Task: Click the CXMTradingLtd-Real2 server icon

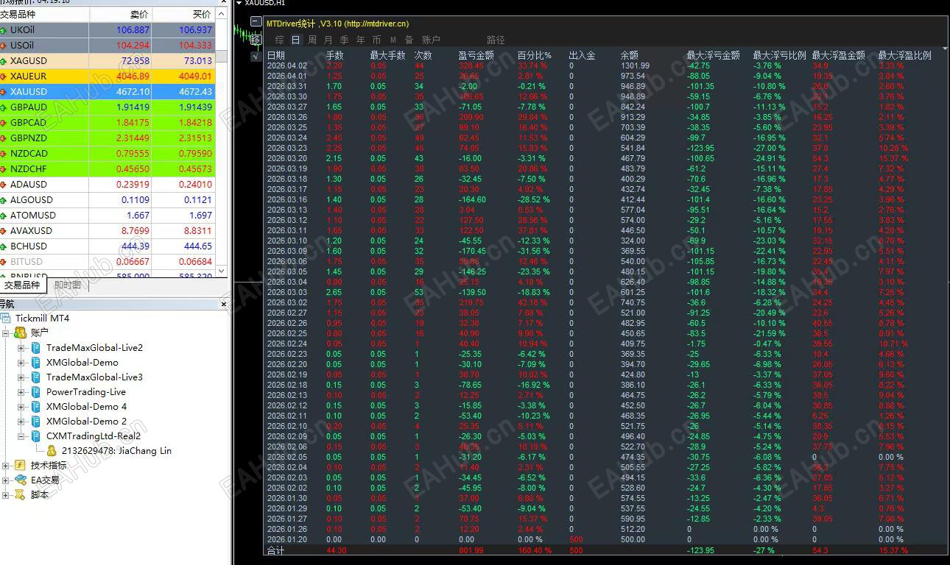Action: click(35, 436)
